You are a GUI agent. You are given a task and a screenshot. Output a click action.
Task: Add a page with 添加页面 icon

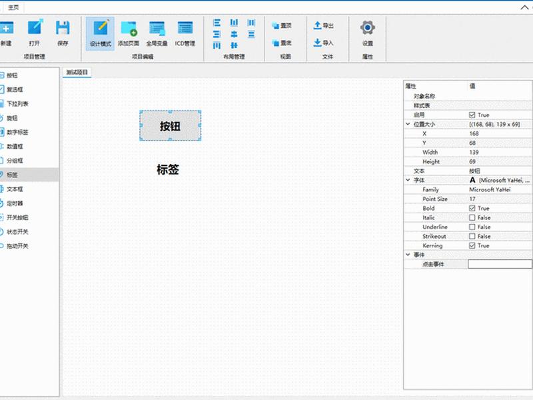(x=129, y=29)
